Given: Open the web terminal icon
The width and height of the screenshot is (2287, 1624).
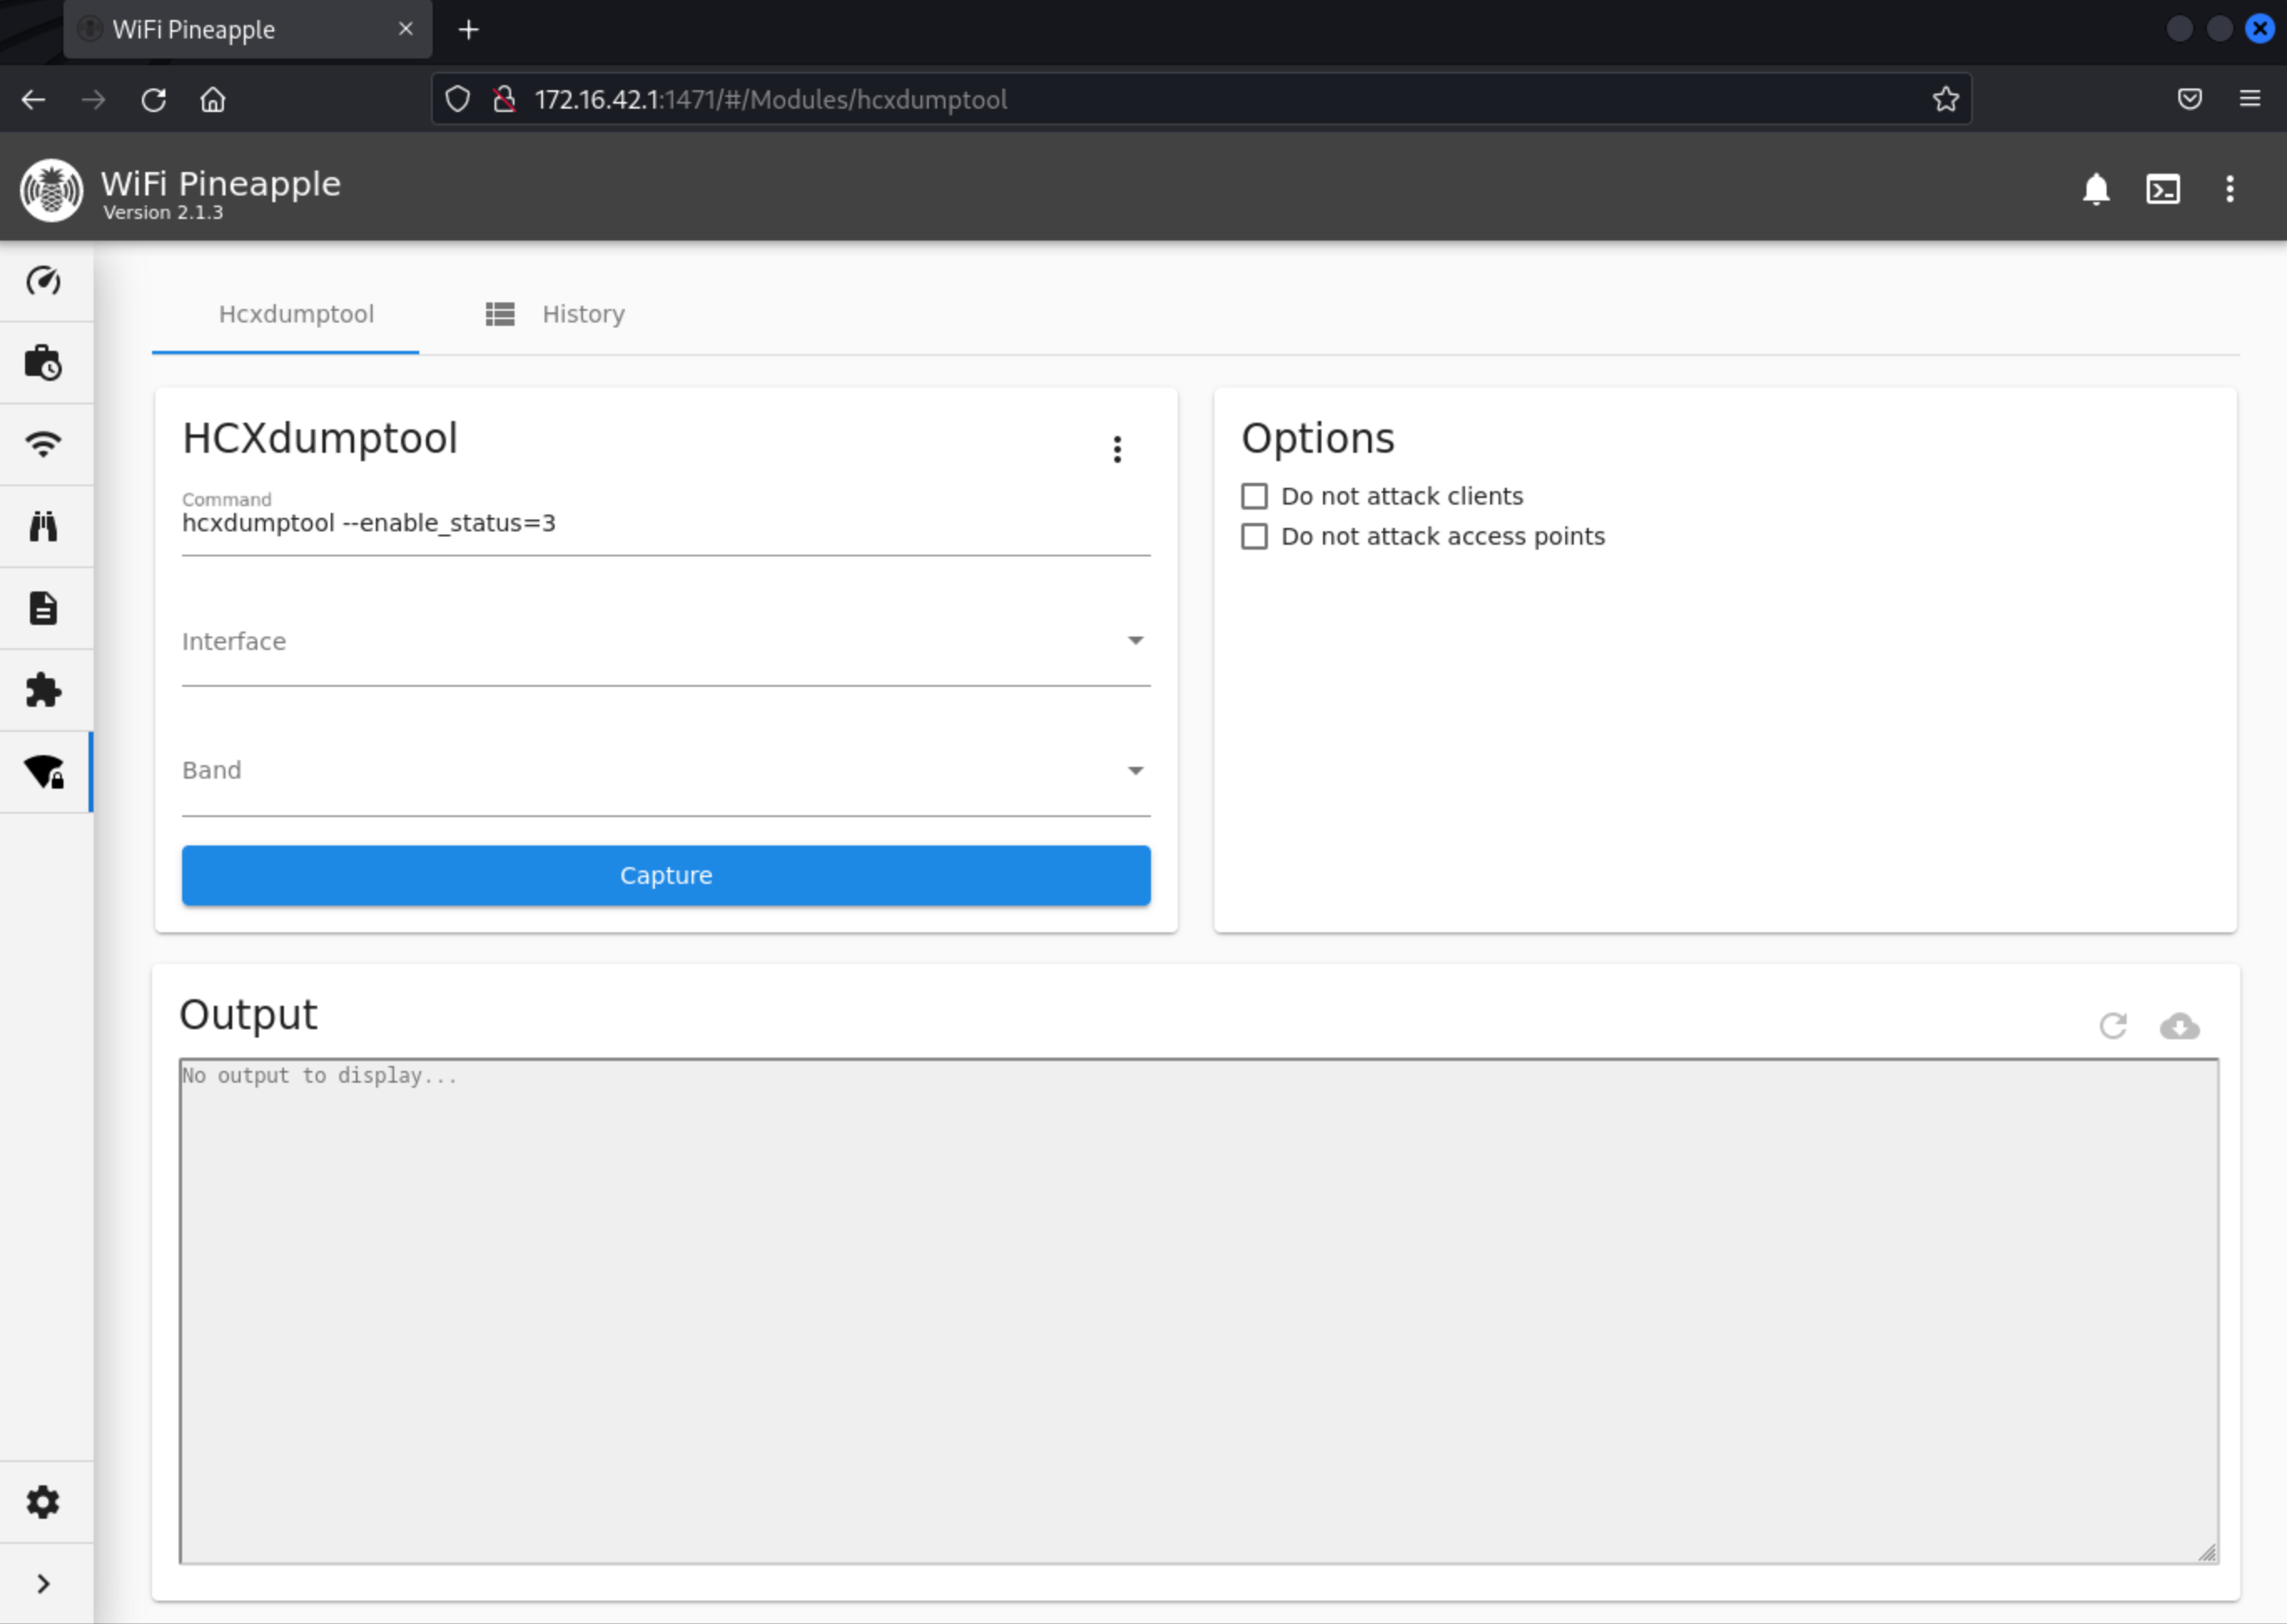Looking at the screenshot, I should click(x=2163, y=189).
